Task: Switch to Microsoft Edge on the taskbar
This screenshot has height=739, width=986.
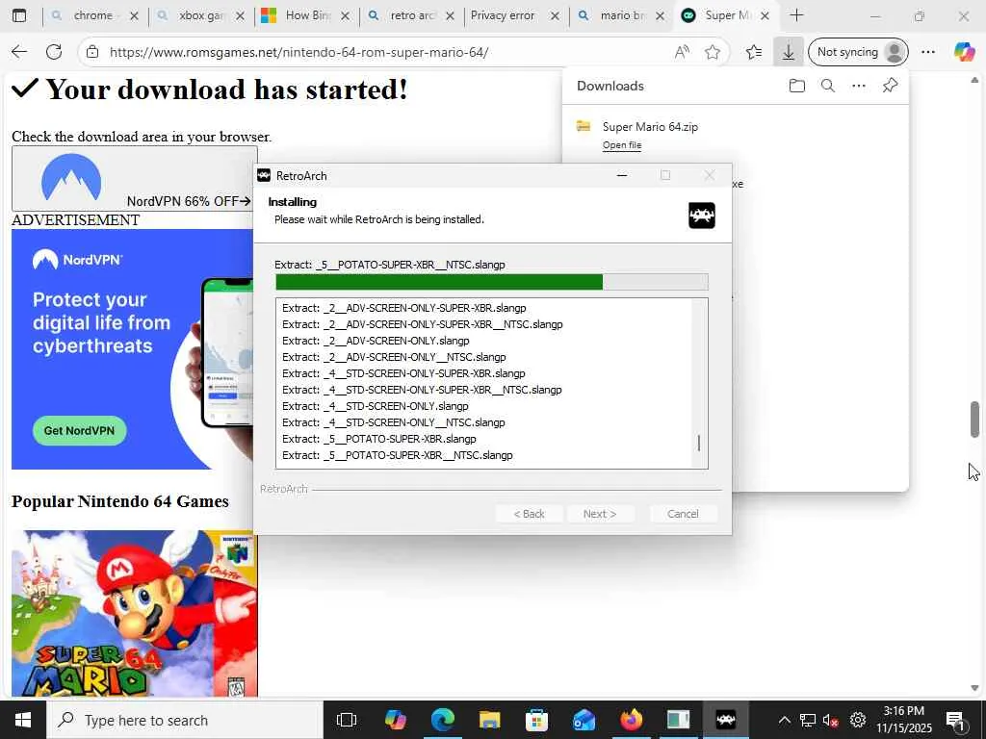Action: [x=442, y=720]
